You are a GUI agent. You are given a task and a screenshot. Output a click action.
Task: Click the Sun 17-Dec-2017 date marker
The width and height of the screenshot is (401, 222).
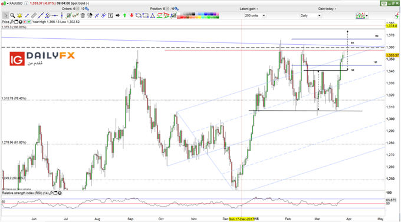[241, 219]
